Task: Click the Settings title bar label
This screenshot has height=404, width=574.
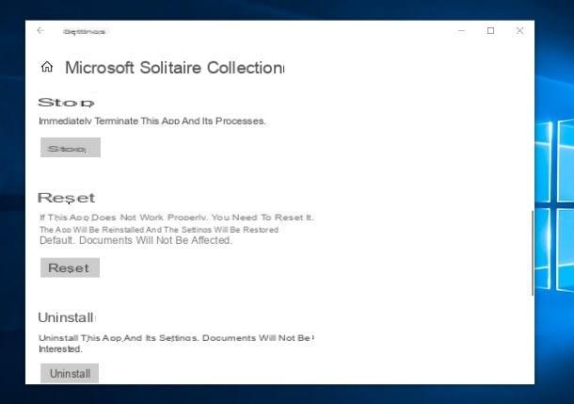Action: [84, 32]
